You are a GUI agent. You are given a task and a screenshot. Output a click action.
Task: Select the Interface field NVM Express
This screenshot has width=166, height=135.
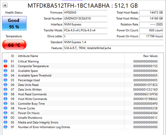point(85,25)
